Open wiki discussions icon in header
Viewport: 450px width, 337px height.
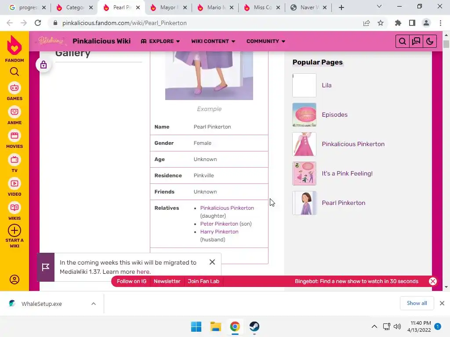[416, 41]
